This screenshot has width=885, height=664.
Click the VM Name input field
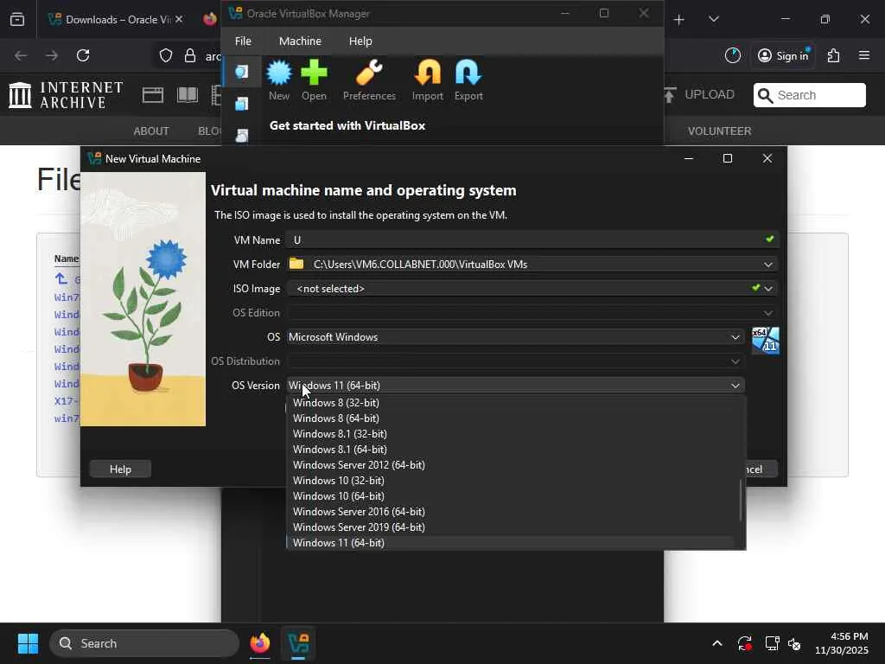[531, 240]
